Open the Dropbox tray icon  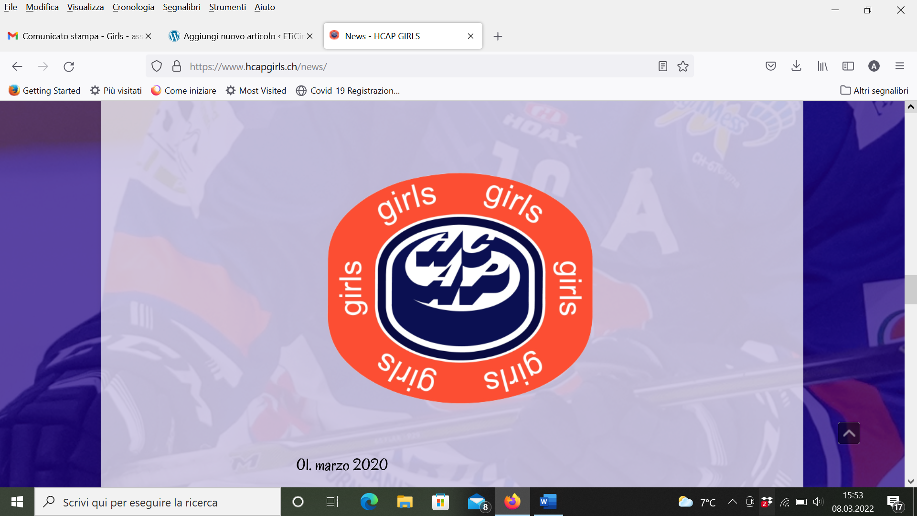[767, 502]
